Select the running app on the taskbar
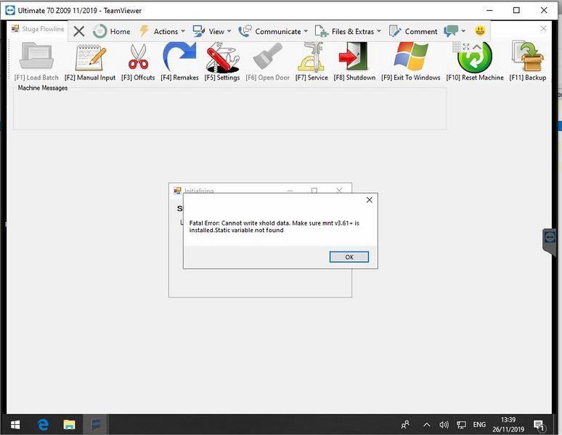Viewport: 562px width, 435px height. pos(95,425)
